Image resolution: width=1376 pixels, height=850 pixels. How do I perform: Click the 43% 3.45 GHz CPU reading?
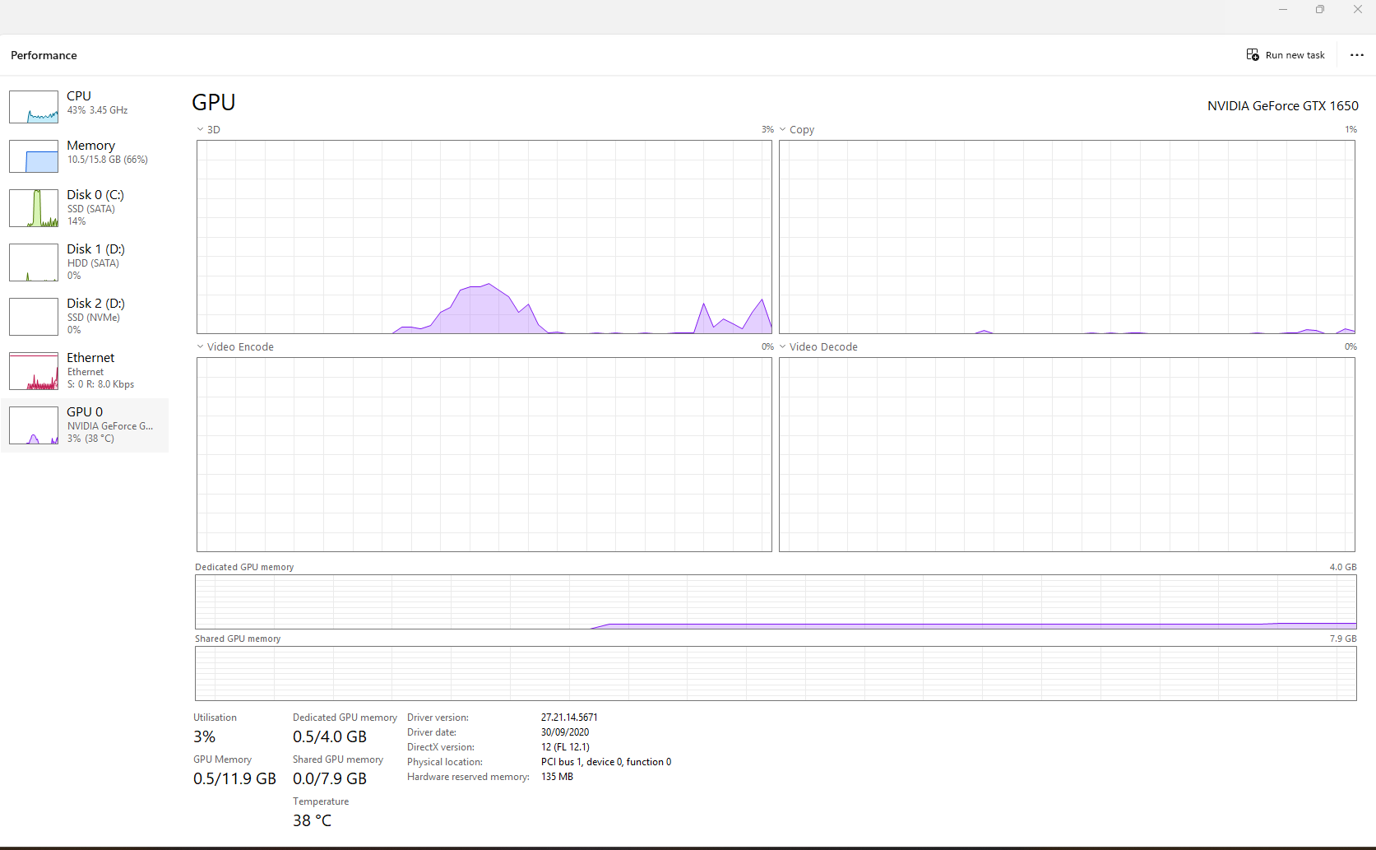97,110
